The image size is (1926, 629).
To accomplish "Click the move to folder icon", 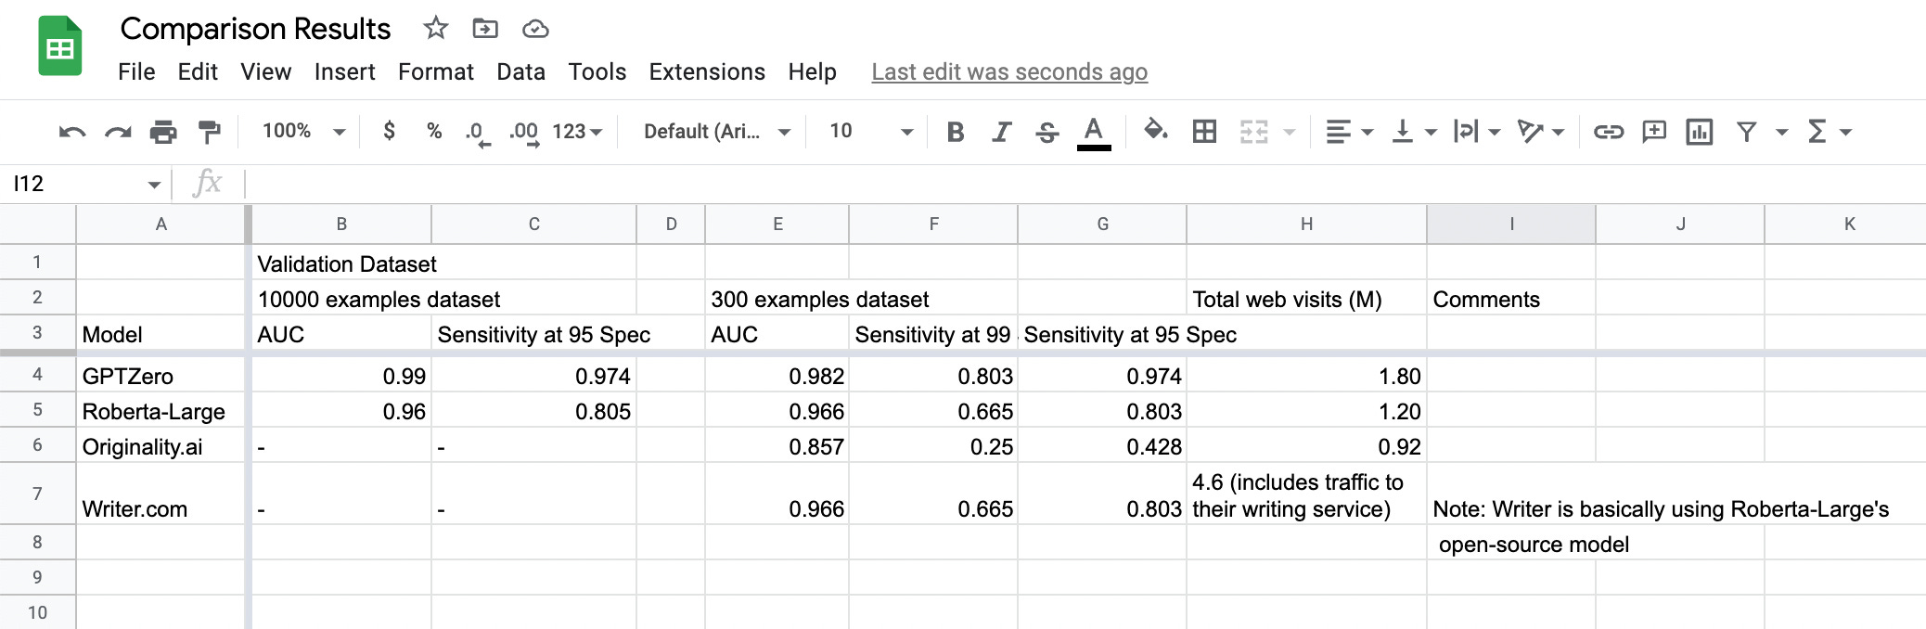I will click(x=485, y=29).
